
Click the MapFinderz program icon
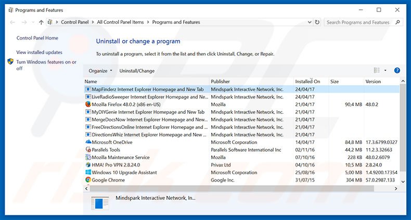pyautogui.click(x=88, y=89)
